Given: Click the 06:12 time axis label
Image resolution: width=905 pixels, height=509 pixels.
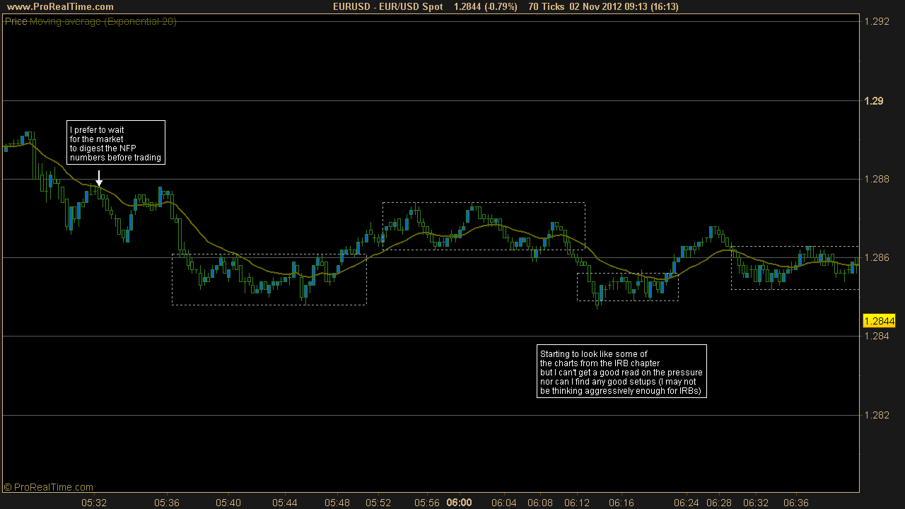Looking at the screenshot, I should 577,503.
